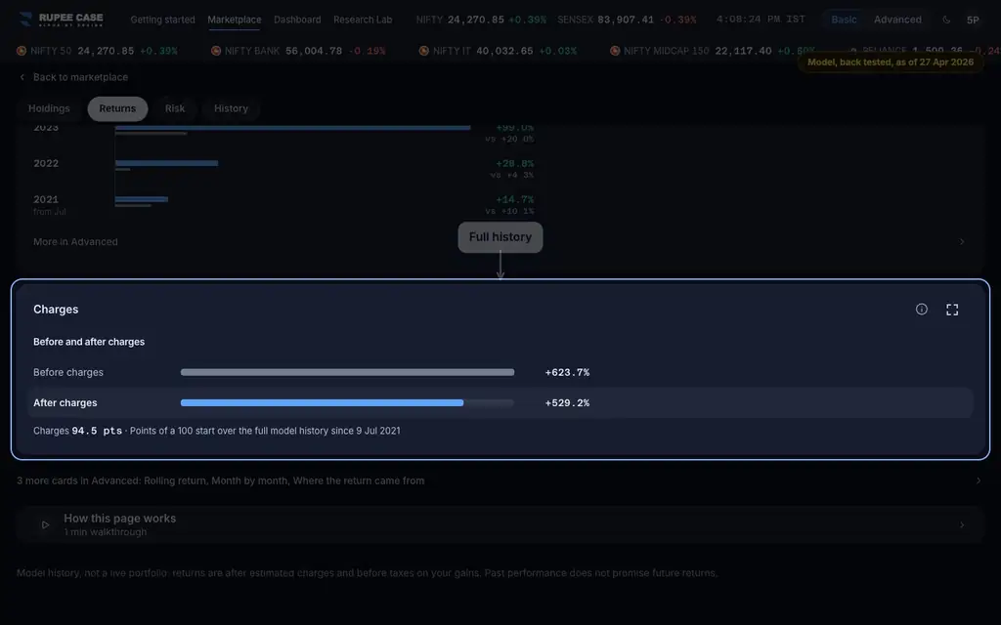Screen dimensions: 1001x625
Task: Open the How this page works chevron
Action: point(962,524)
